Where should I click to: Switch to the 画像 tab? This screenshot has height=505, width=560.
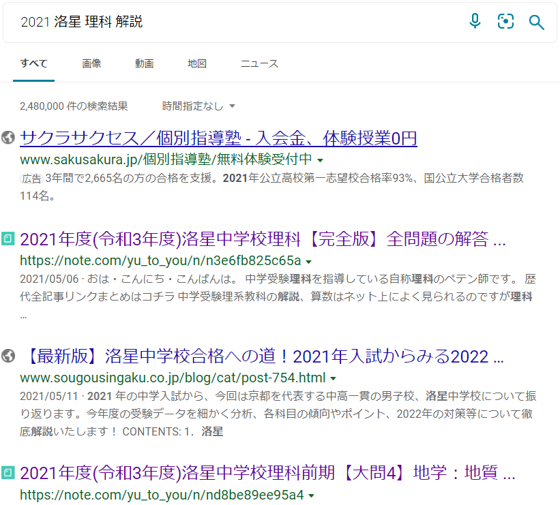pos(91,63)
